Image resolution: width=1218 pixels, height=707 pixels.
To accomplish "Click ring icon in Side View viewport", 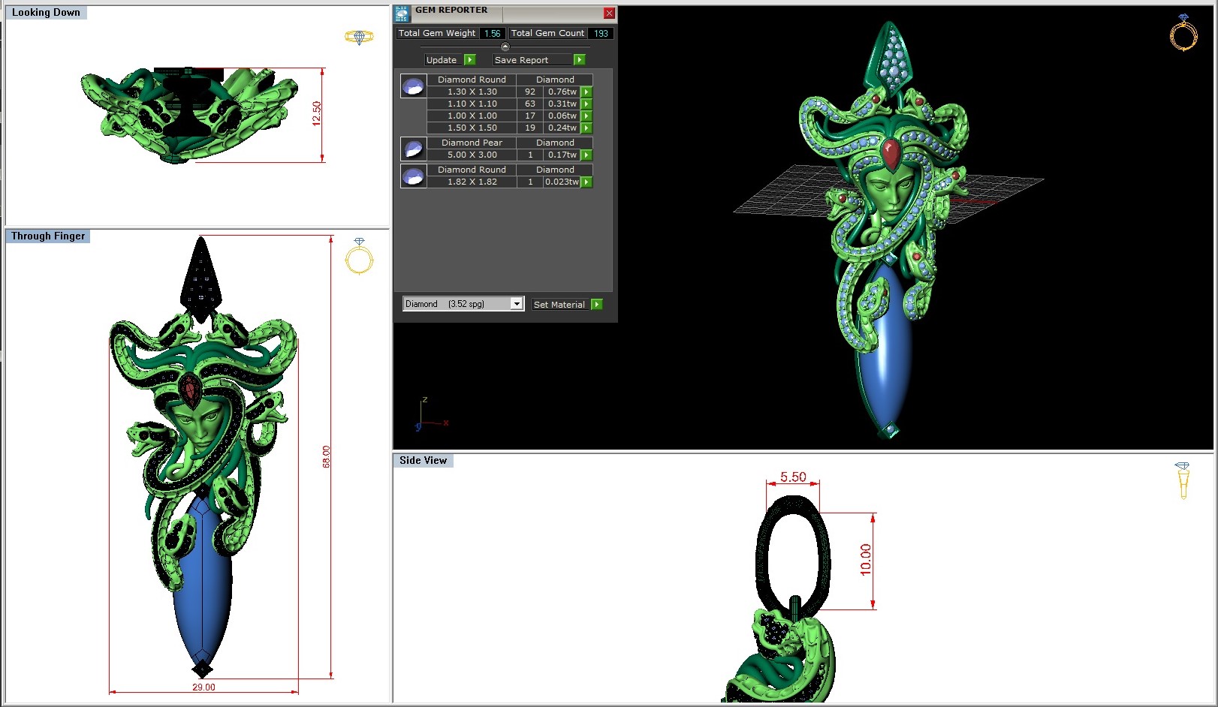I will click(x=1183, y=481).
